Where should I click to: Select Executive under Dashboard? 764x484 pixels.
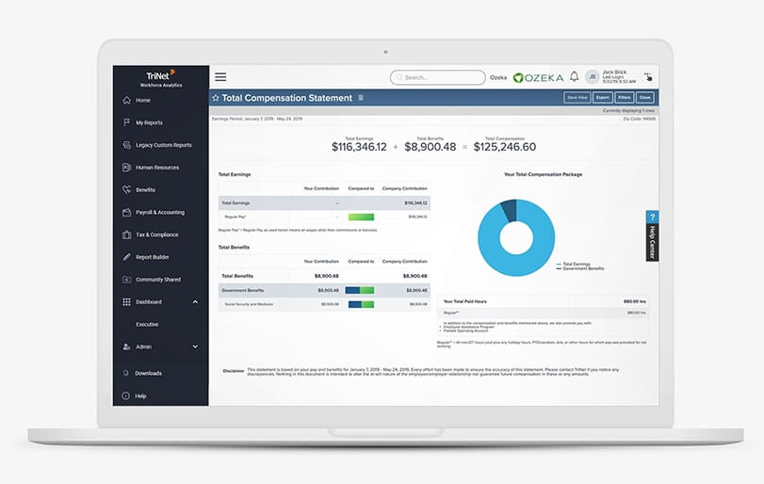(x=147, y=324)
